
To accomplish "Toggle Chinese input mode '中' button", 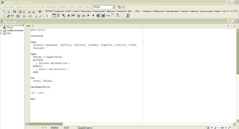I will coord(212,127).
